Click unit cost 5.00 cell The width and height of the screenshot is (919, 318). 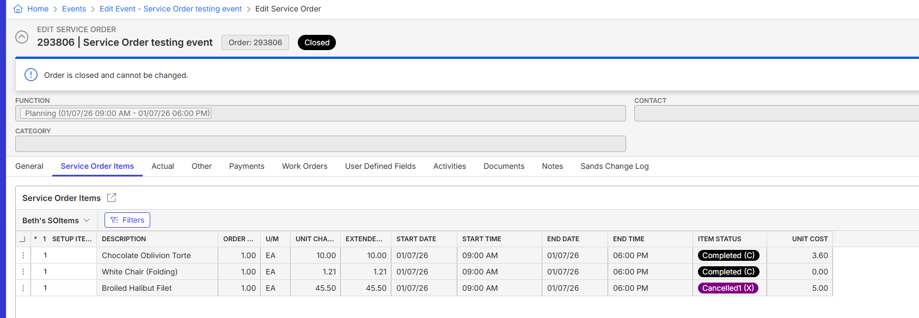click(800, 288)
